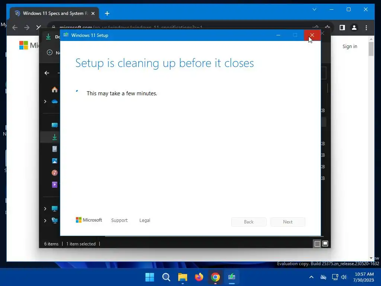Viewport: 381px width, 286px height.
Task: Open taskbar Search
Action: click(x=166, y=277)
